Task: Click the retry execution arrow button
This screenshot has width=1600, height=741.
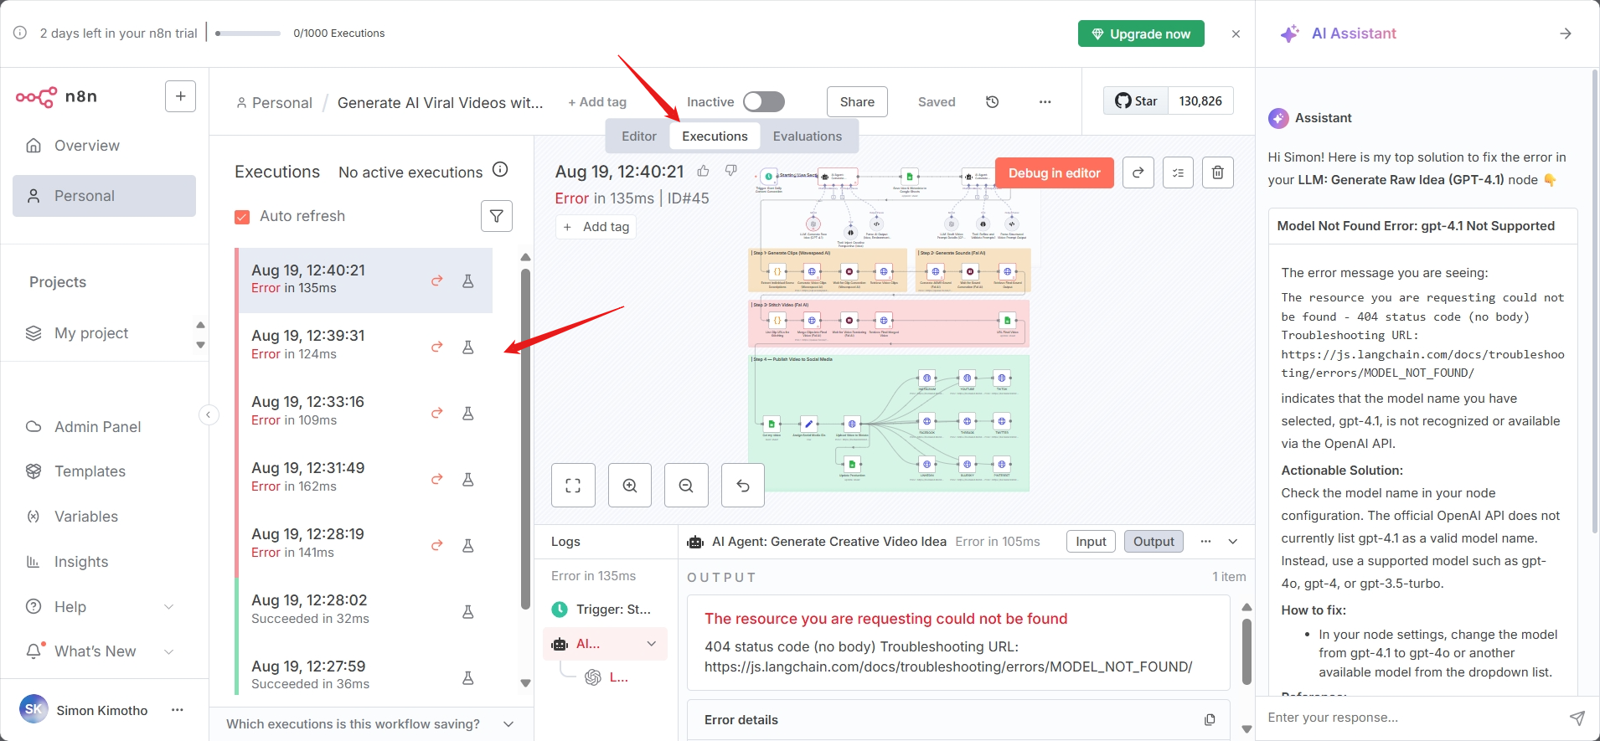Action: point(1138,172)
